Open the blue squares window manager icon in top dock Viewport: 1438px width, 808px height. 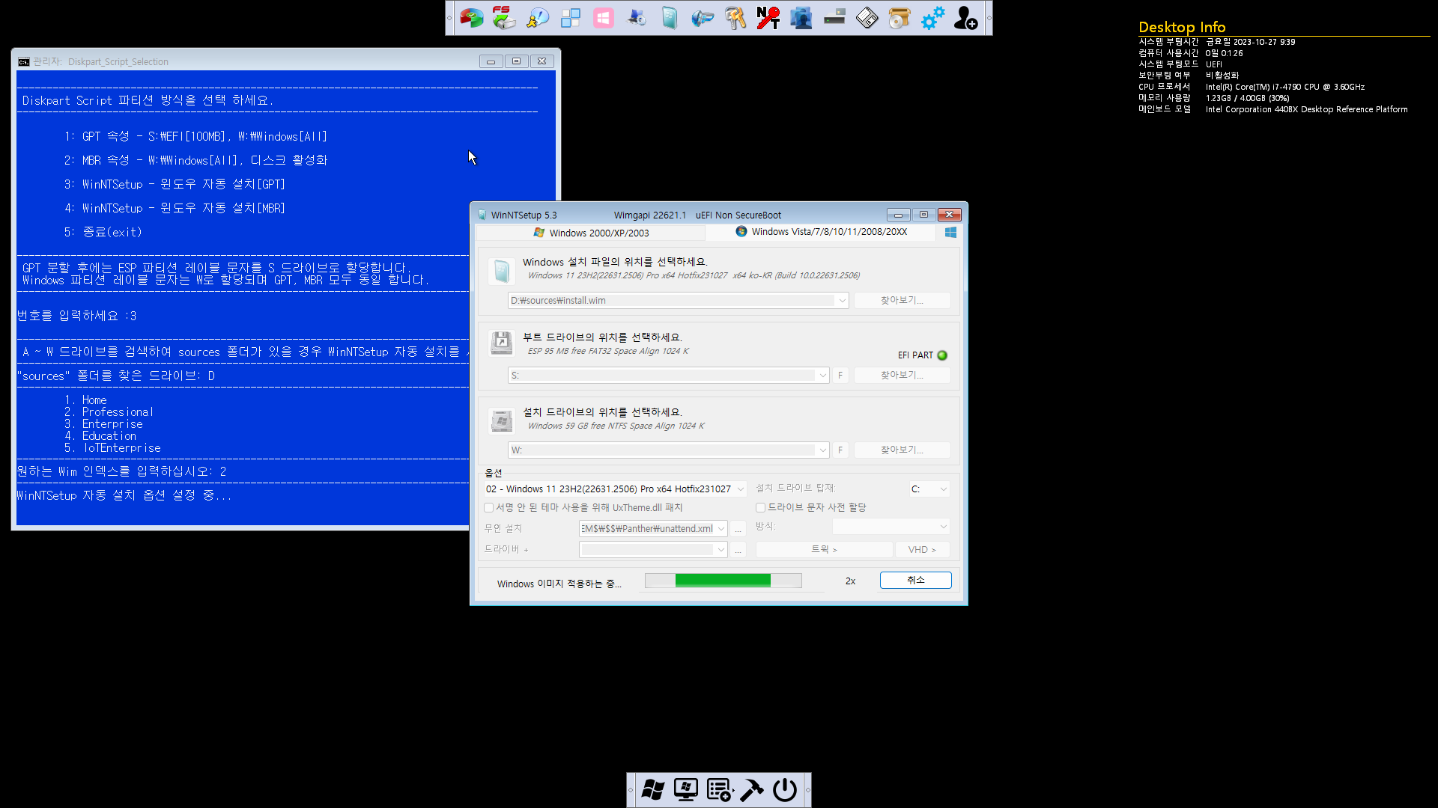(x=571, y=17)
